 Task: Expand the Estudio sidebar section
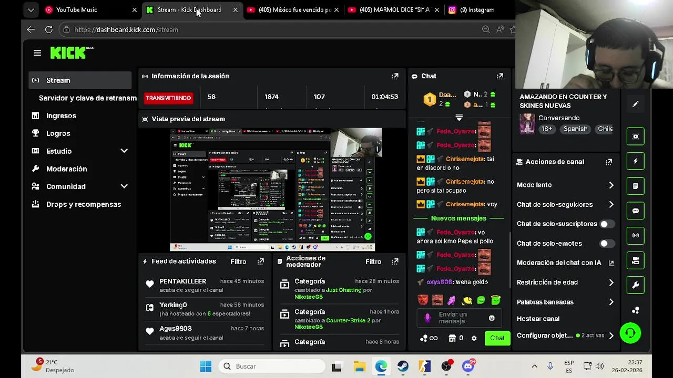[124, 151]
